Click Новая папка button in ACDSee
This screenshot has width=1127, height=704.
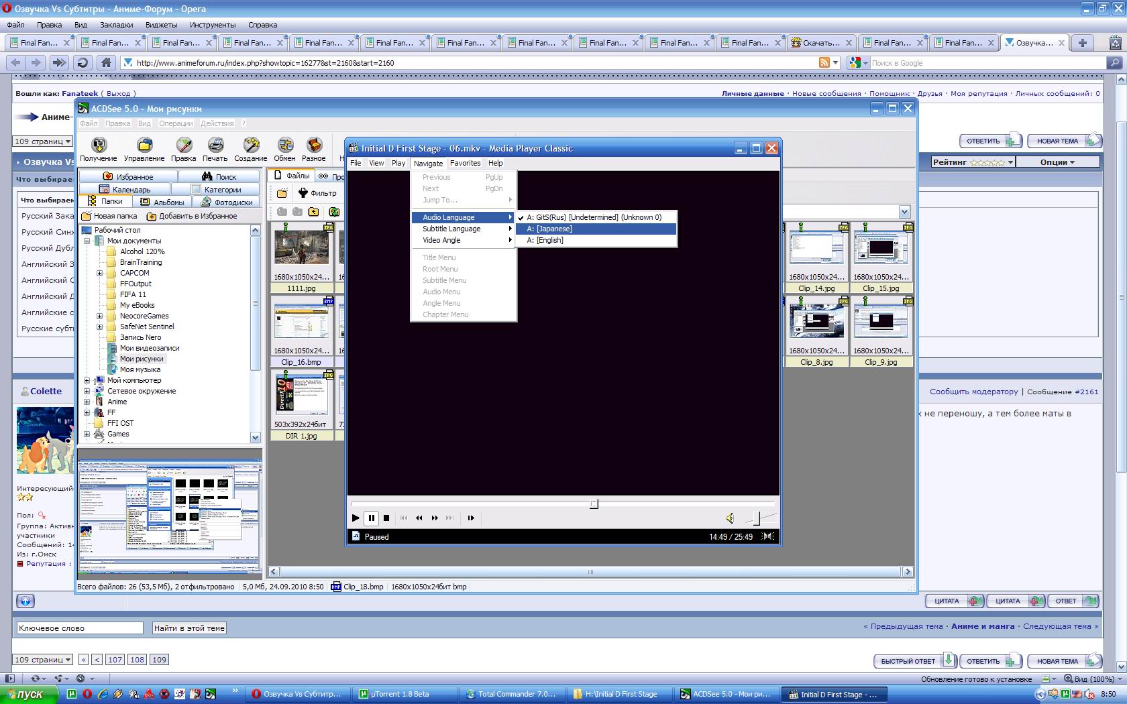[x=109, y=216]
